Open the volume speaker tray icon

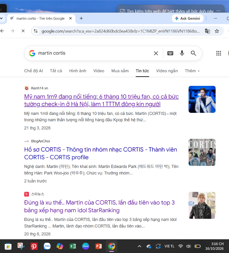[x=188, y=246]
